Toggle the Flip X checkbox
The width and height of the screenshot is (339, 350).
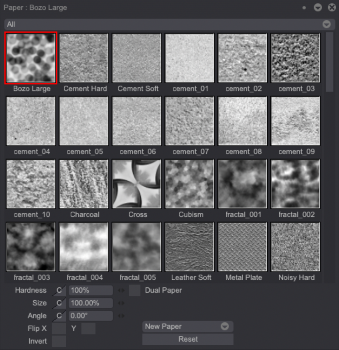59,329
